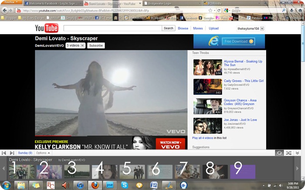Viewport: 305px width, 190px height.
Task: Open the Greyson Chance video thumbnail
Action: (x=207, y=106)
